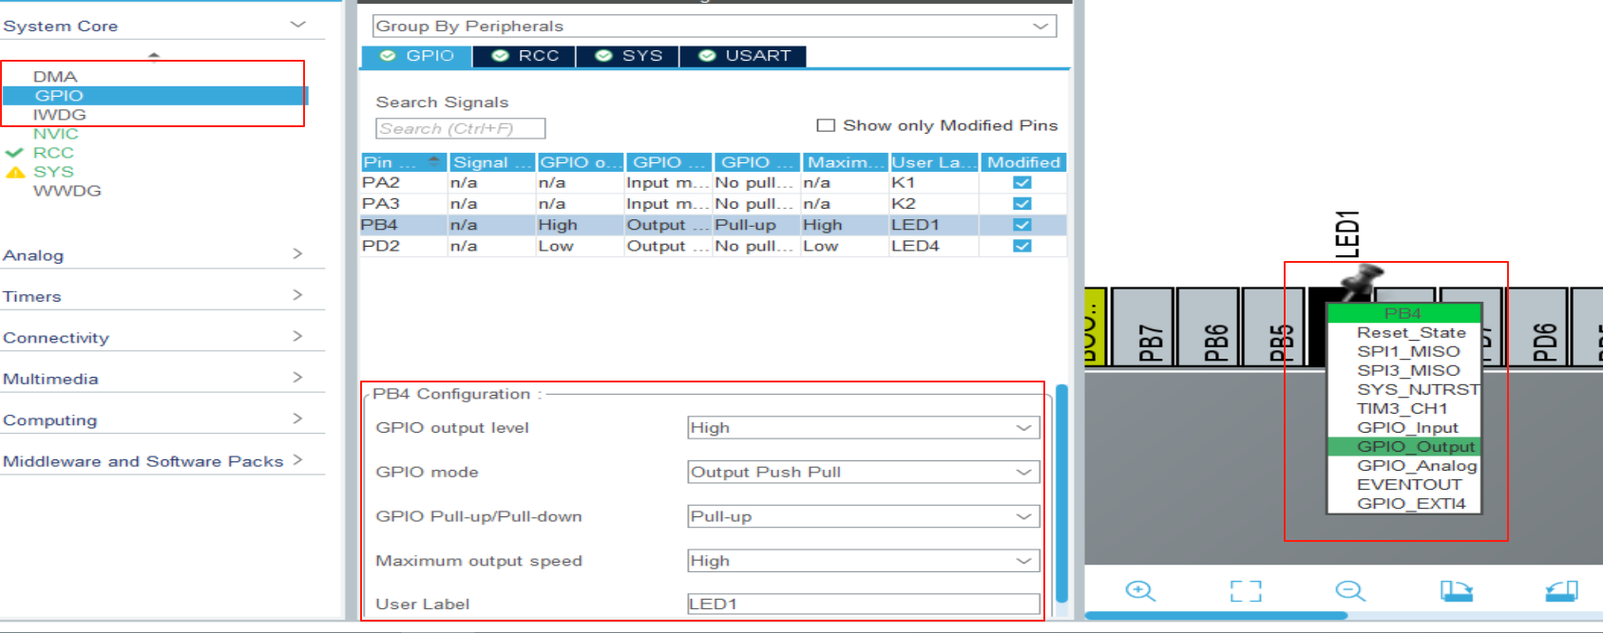The height and width of the screenshot is (633, 1603).
Task: Select NVIC in System Core list
Action: point(55,134)
